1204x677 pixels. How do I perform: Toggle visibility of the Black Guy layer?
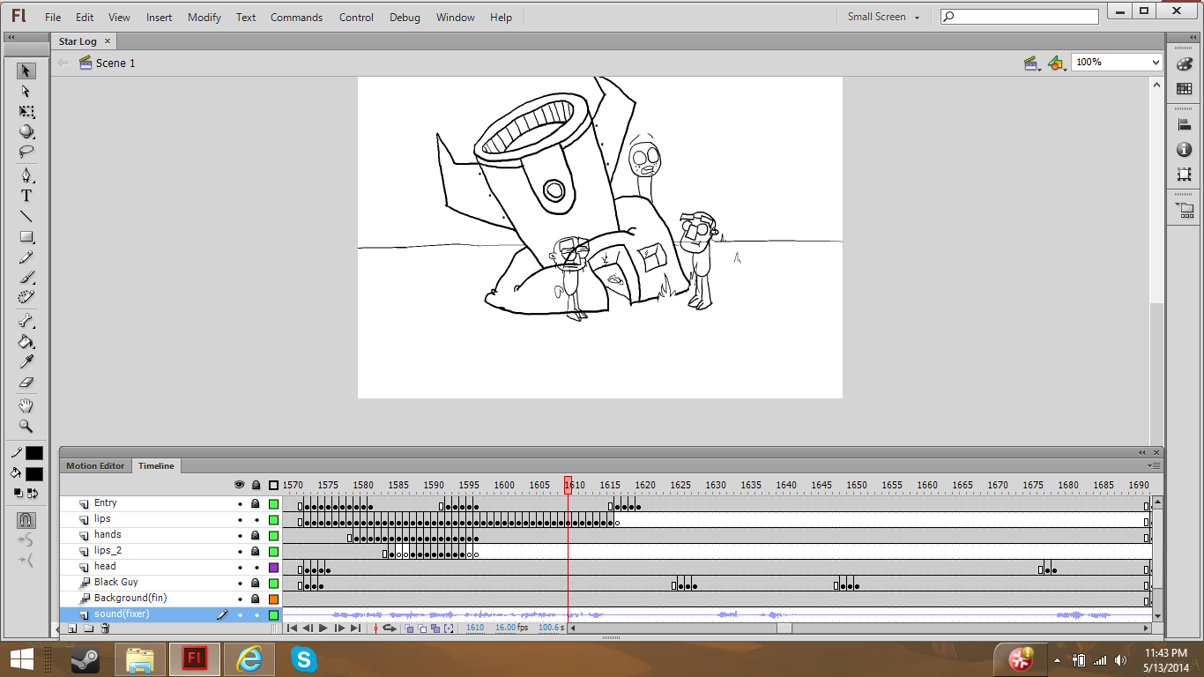[240, 584]
